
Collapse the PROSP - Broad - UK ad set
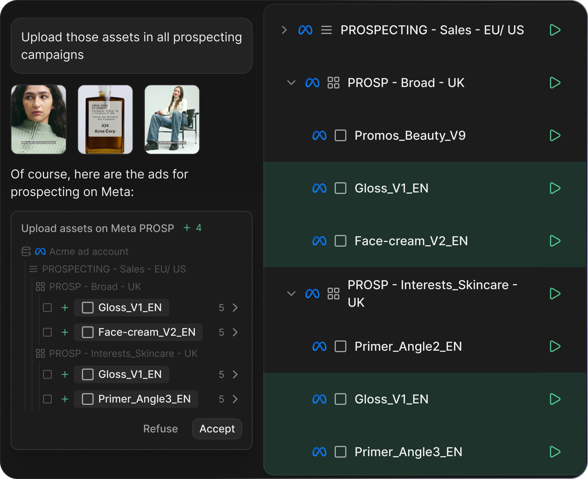pyautogui.click(x=291, y=83)
